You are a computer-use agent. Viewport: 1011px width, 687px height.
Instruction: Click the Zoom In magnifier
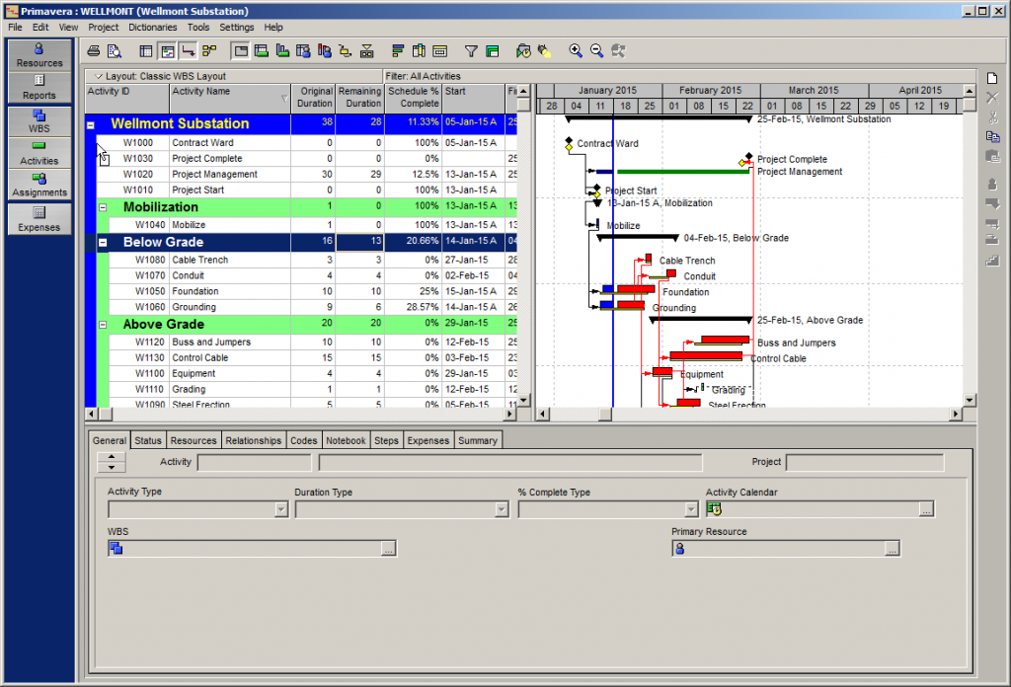[576, 50]
